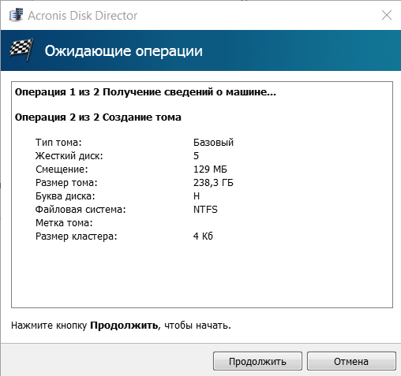Viewport: 401px width, 376px height.
Task: Click the 'Жесткий диск:' label
Action: pos(69,156)
